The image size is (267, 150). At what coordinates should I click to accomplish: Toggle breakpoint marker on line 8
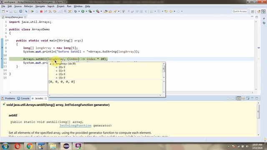(x=2, y=48)
